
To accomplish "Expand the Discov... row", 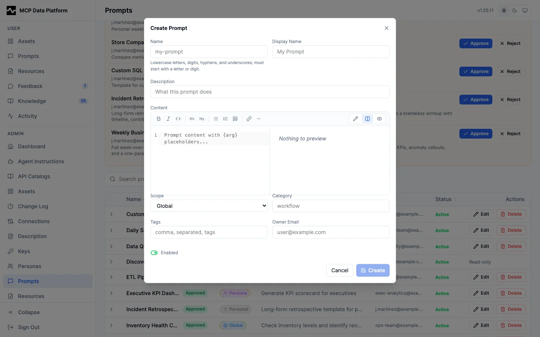I will click(x=111, y=262).
